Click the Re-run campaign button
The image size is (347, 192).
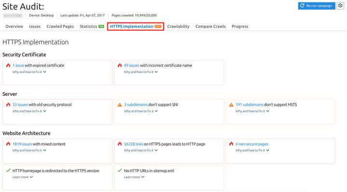point(317,6)
